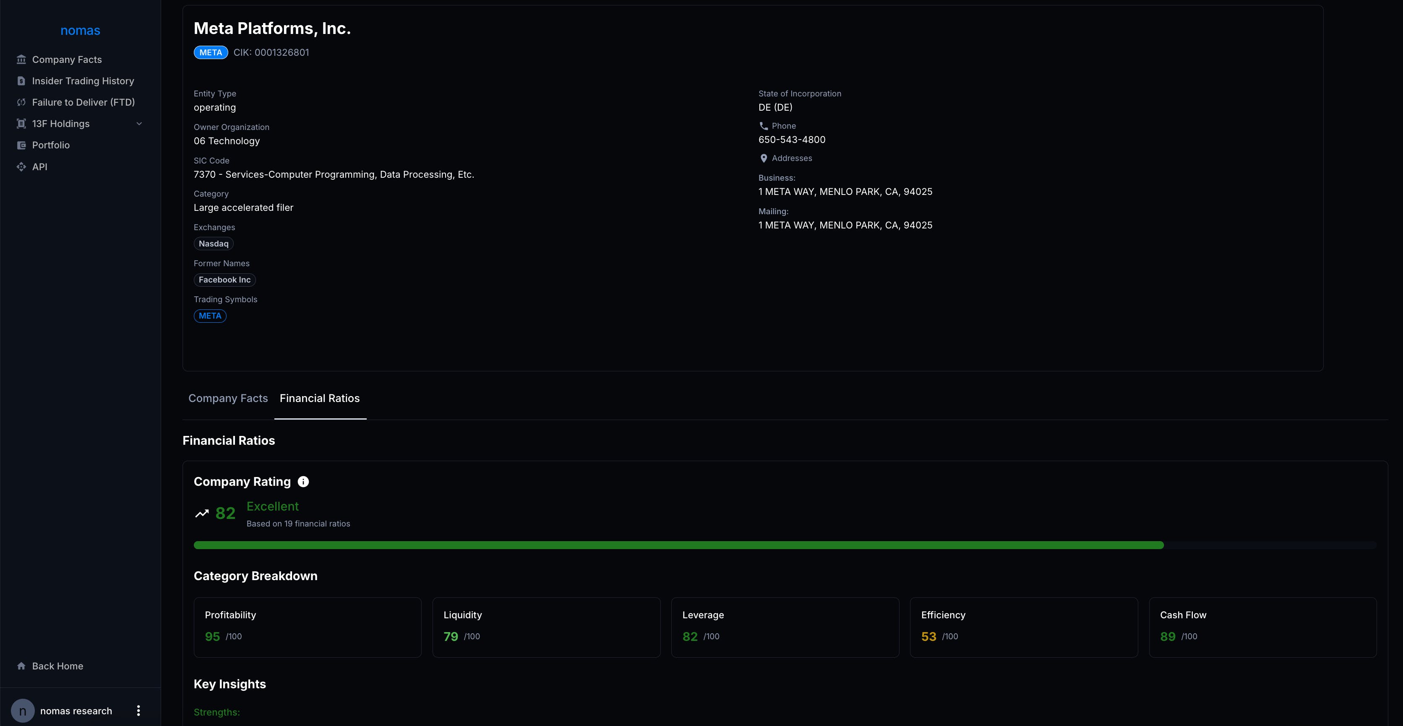Click the nomas research user avatar
This screenshot has width=1403, height=726.
tap(23, 711)
